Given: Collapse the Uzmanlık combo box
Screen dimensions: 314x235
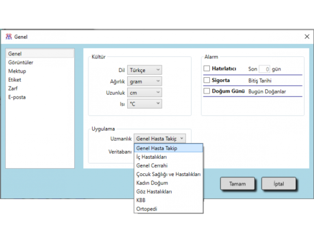Looking at the screenshot, I should [x=159, y=138].
